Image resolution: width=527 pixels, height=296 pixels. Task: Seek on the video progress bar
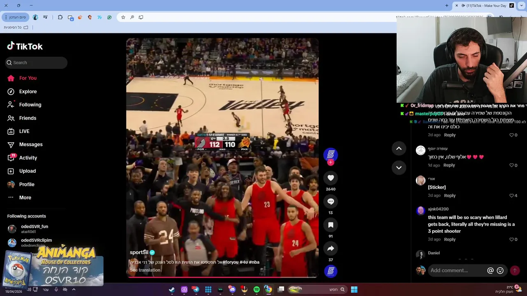[222, 277]
